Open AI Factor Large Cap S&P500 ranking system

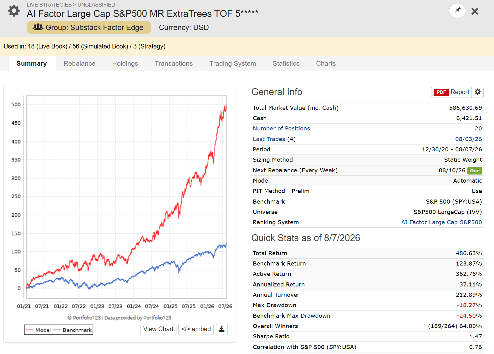(x=441, y=222)
